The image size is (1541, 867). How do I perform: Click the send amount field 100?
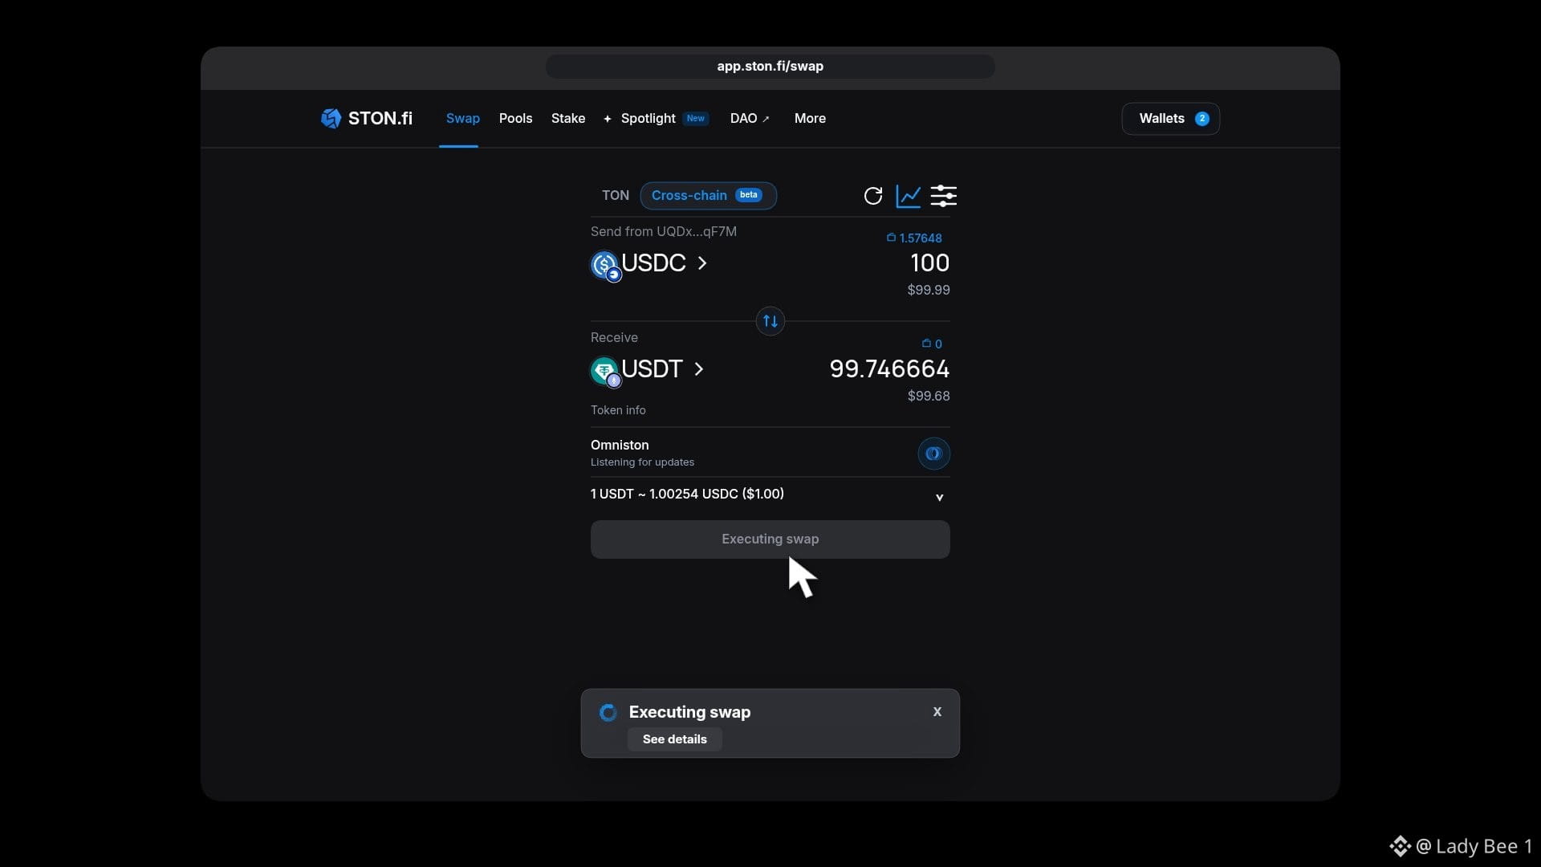point(929,263)
